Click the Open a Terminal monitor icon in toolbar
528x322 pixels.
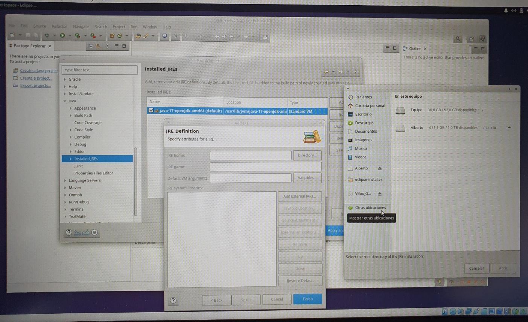164,36
